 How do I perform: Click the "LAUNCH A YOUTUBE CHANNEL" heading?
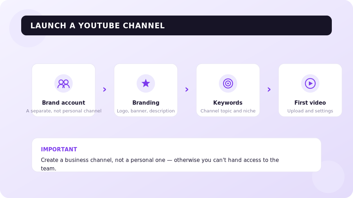pyautogui.click(x=97, y=26)
